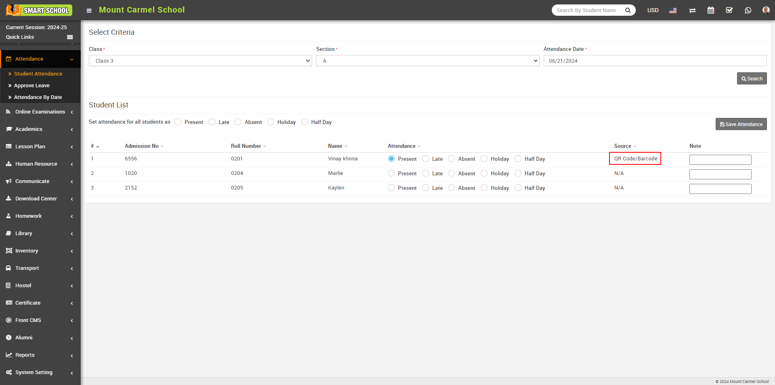
Task: Open the Quick Links grid icon
Action: (70, 37)
